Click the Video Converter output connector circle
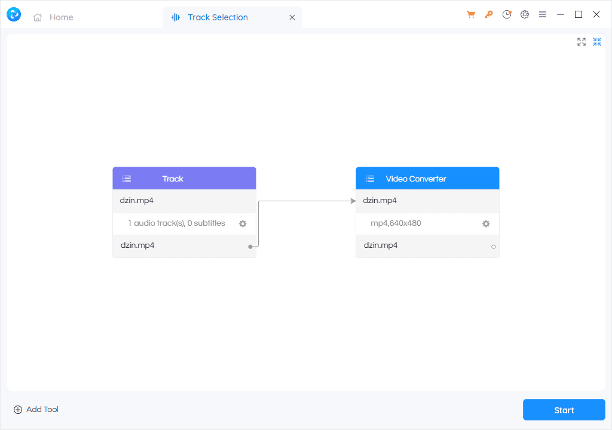612x430 pixels. click(x=494, y=246)
